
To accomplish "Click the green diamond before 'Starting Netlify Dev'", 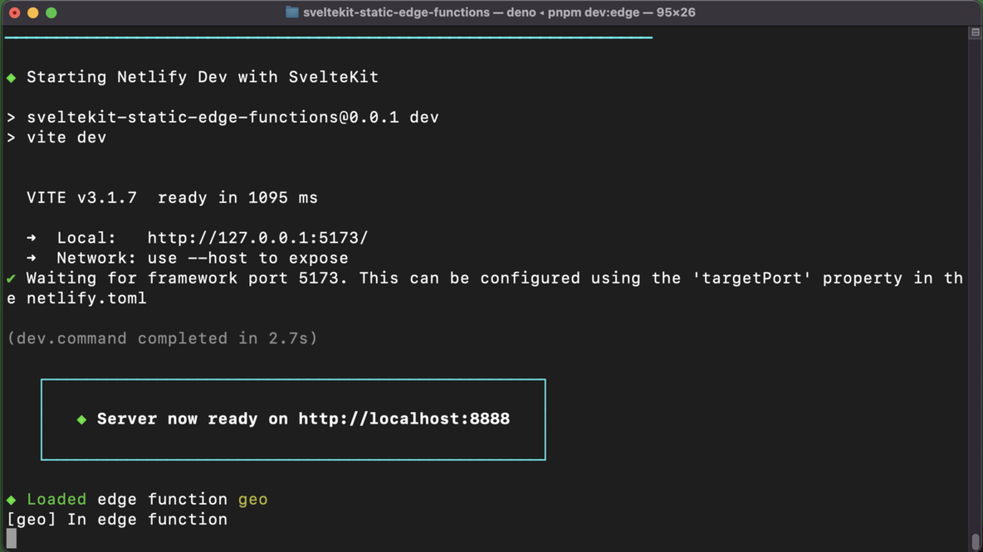I will point(12,78).
